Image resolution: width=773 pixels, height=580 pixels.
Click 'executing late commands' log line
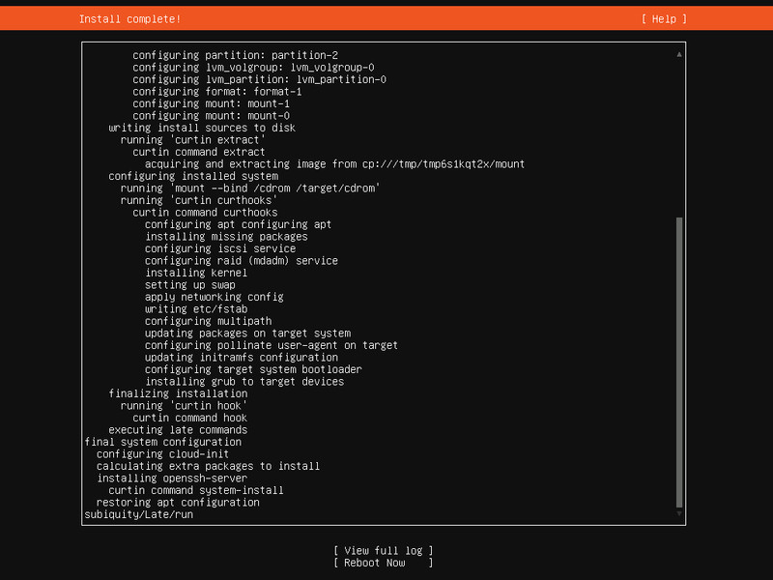coord(178,429)
